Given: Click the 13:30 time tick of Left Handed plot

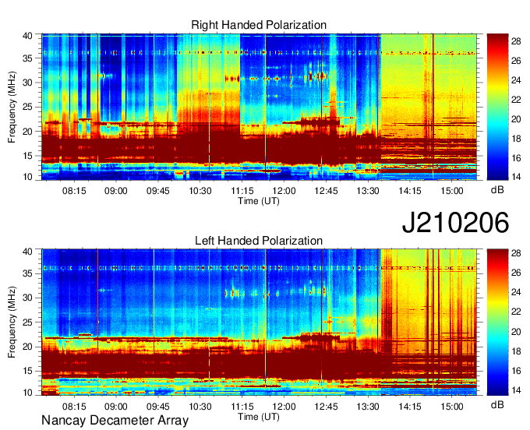Looking at the screenshot, I should (368, 407).
